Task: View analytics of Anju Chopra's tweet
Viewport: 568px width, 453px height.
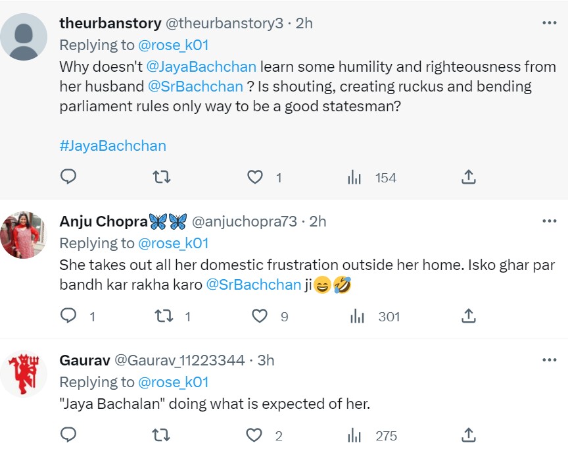Action: coord(356,316)
